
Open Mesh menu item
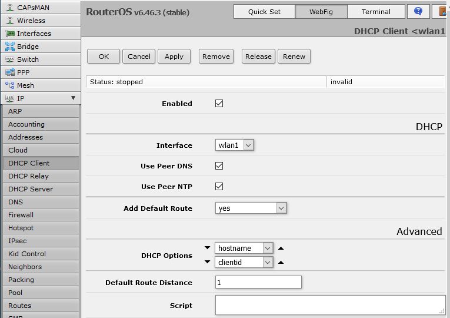coord(41,85)
